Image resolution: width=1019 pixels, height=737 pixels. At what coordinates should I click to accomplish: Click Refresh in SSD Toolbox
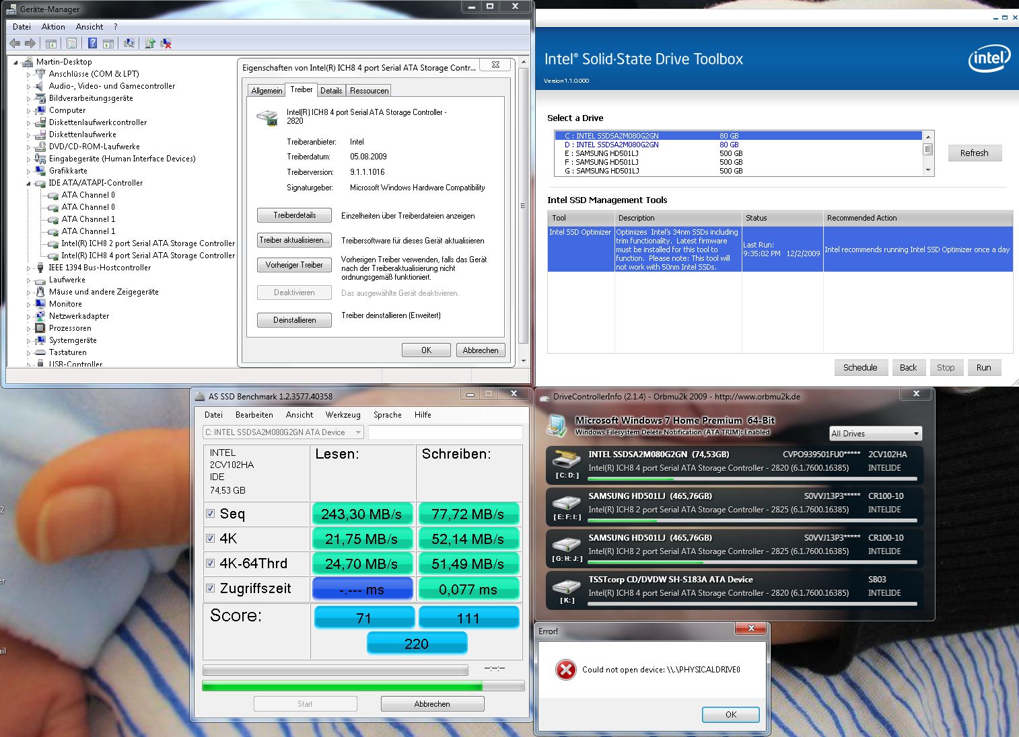point(975,153)
